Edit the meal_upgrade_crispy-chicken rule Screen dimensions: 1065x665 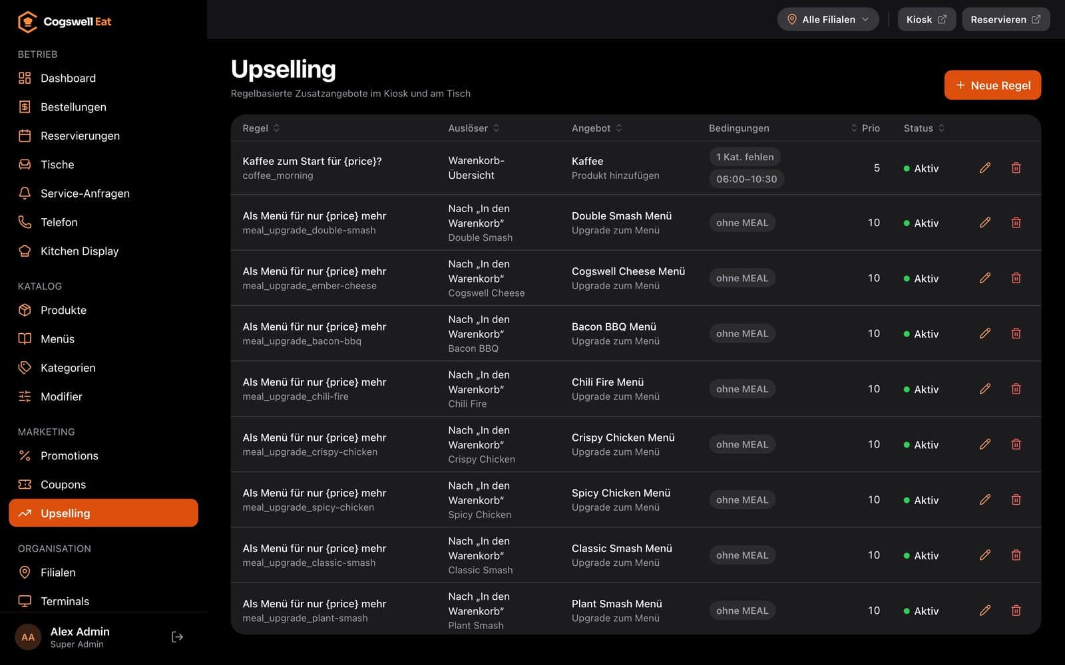(x=985, y=444)
